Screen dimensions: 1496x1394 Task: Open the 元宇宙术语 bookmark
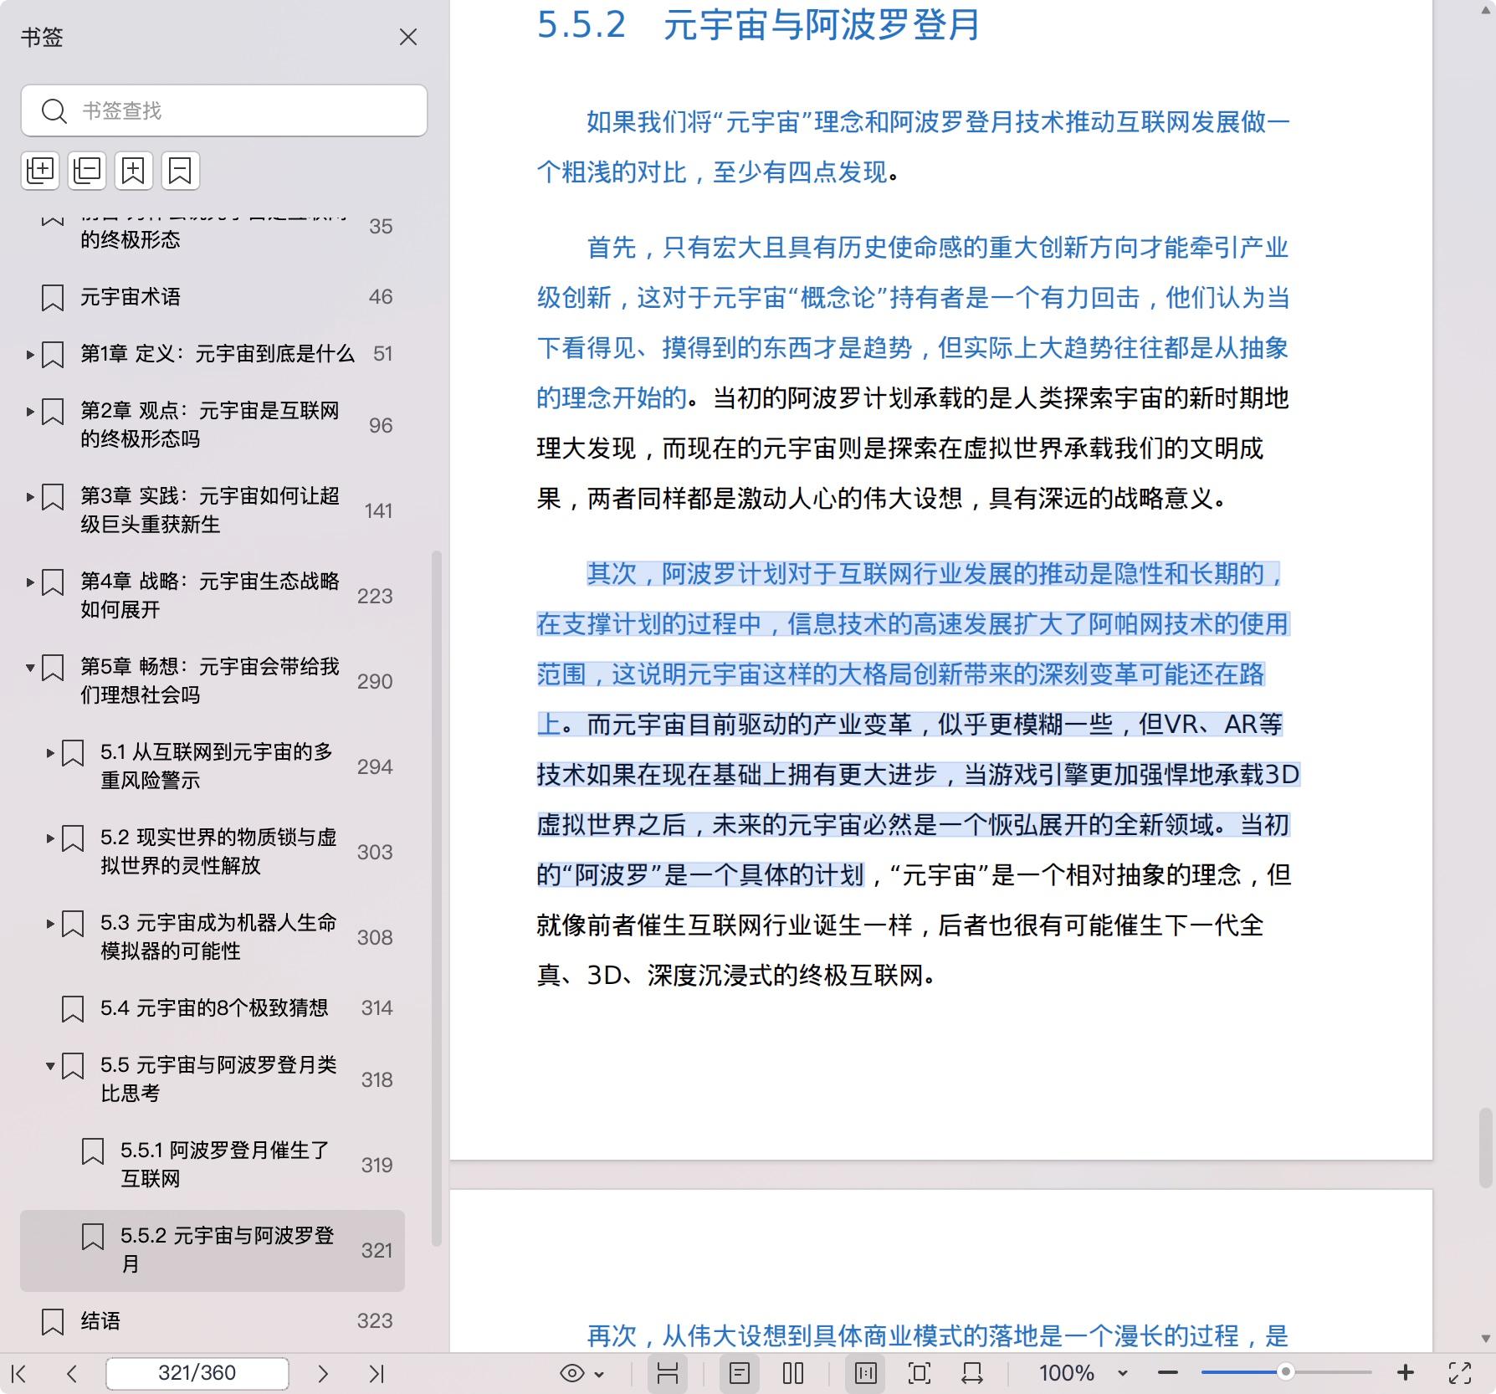(x=131, y=297)
